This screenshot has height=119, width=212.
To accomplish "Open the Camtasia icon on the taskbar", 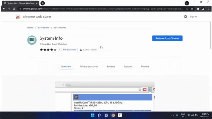I will click(120, 115).
